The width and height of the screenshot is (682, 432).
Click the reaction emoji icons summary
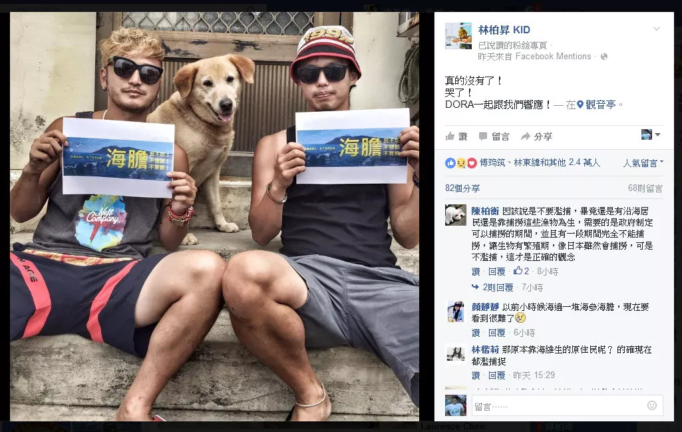coord(461,163)
